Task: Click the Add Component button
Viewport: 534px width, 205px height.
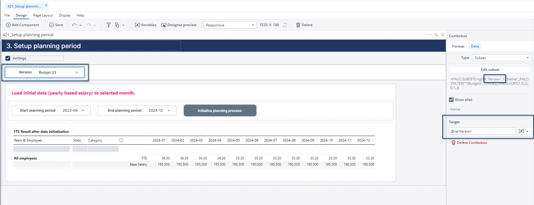Action: [23, 25]
